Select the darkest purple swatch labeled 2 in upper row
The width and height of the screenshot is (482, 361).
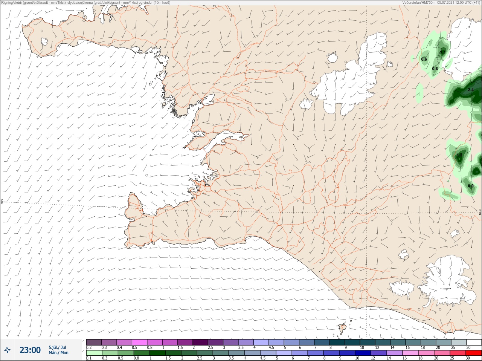(200, 342)
